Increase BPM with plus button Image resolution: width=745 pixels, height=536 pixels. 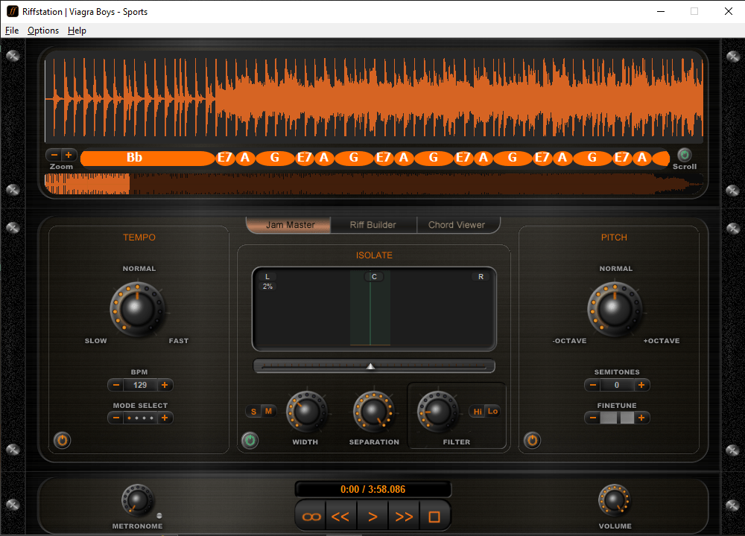coord(165,385)
